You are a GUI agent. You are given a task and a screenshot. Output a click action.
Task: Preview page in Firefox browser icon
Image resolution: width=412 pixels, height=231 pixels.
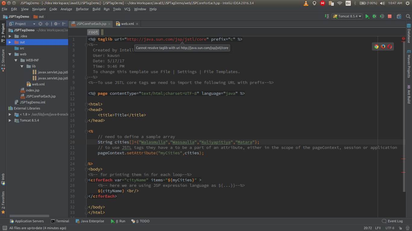click(x=383, y=46)
